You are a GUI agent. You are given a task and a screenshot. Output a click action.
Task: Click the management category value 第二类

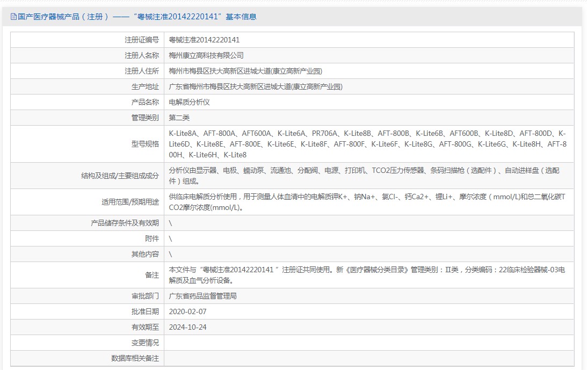179,118
